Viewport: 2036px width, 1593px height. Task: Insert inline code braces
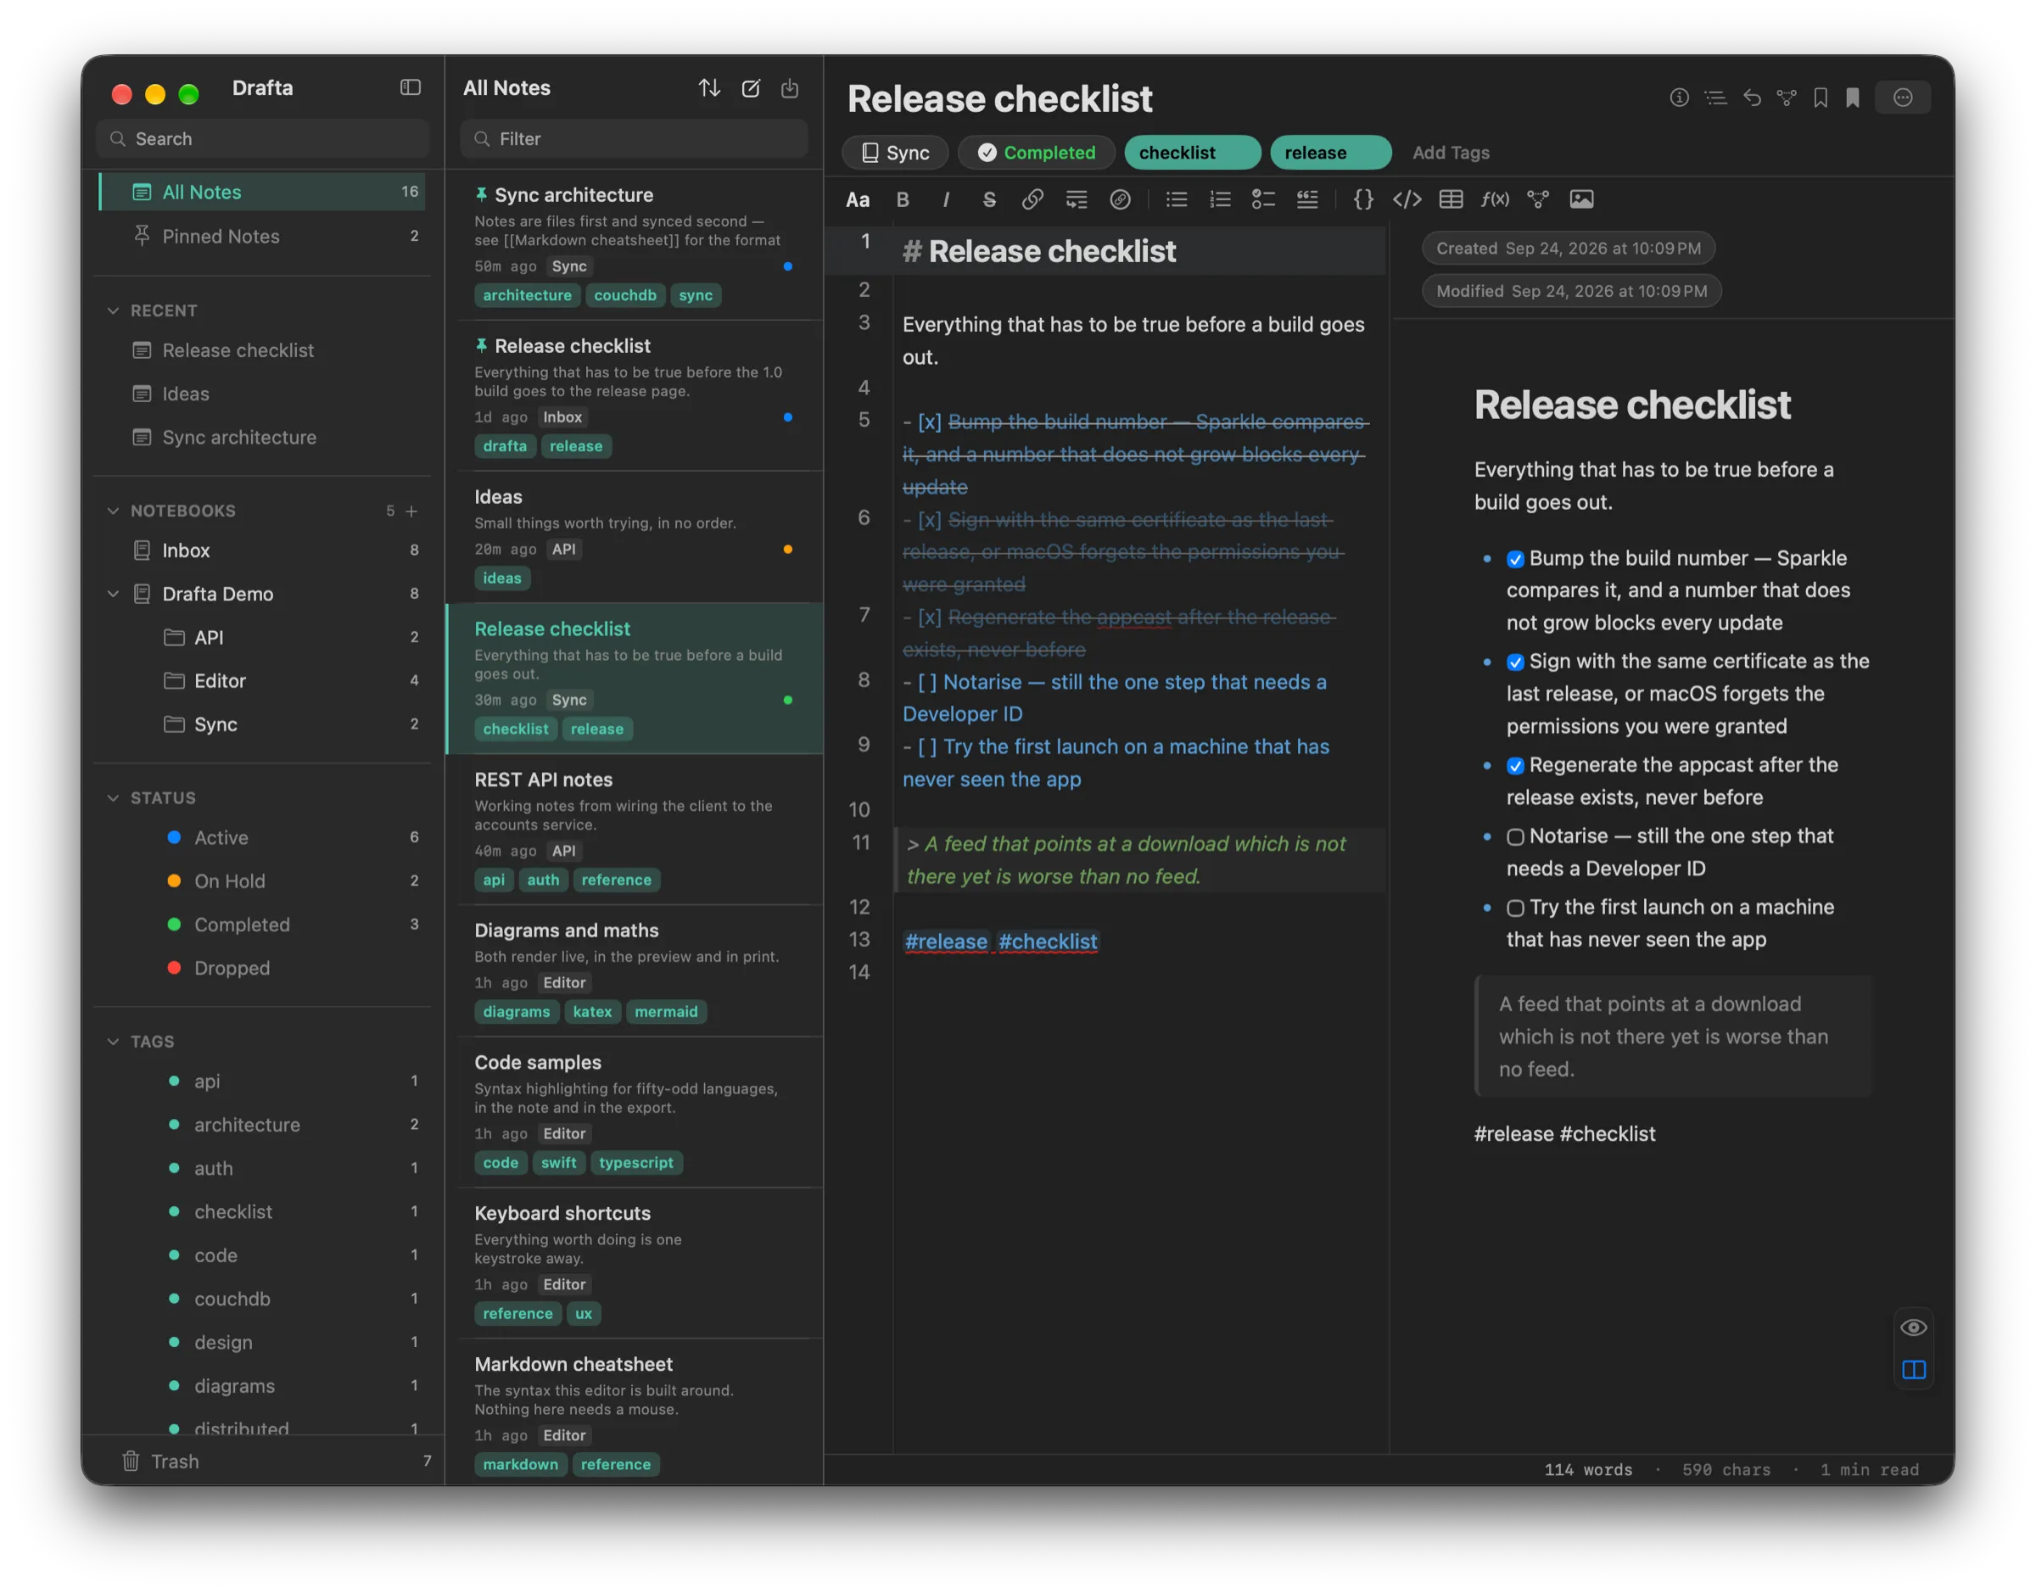[x=1362, y=199]
